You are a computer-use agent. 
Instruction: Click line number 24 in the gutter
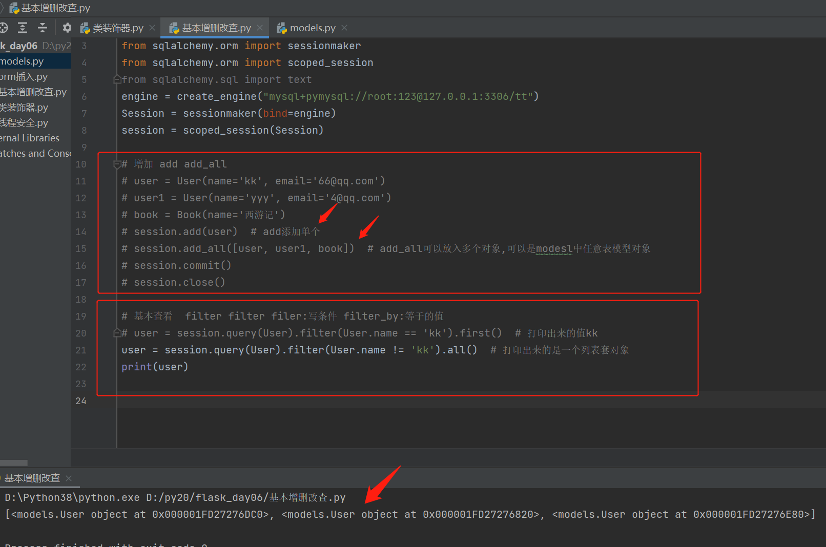tap(81, 401)
